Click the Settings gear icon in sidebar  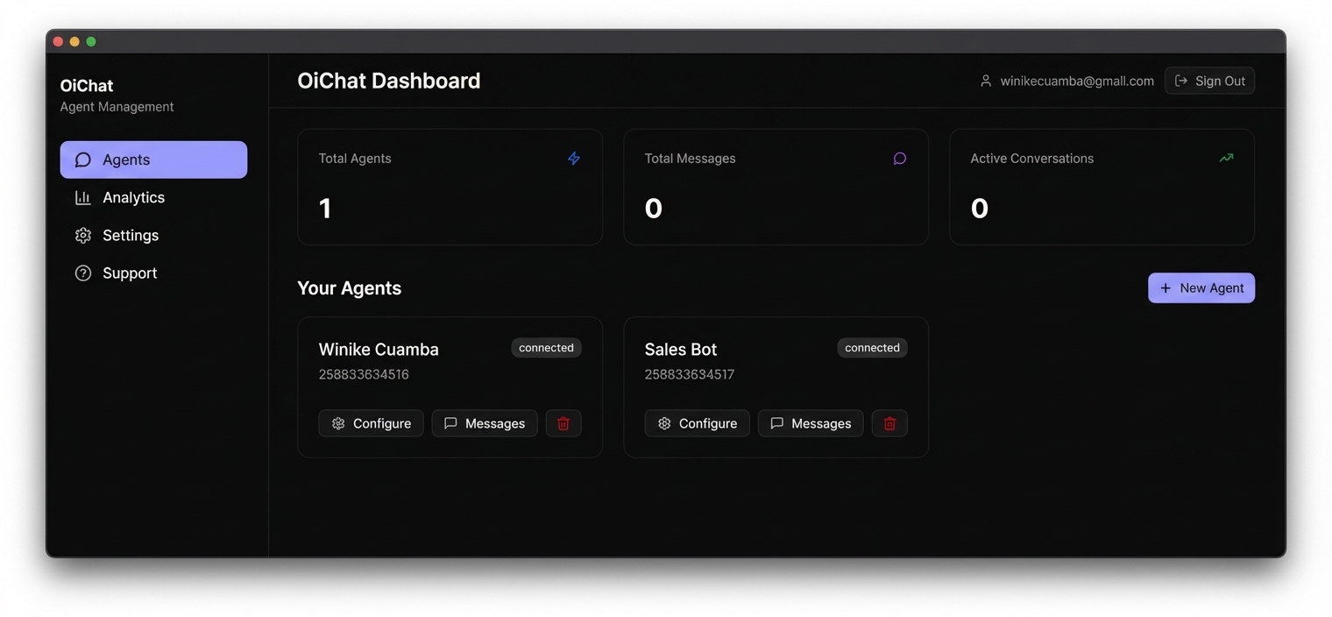click(x=82, y=235)
